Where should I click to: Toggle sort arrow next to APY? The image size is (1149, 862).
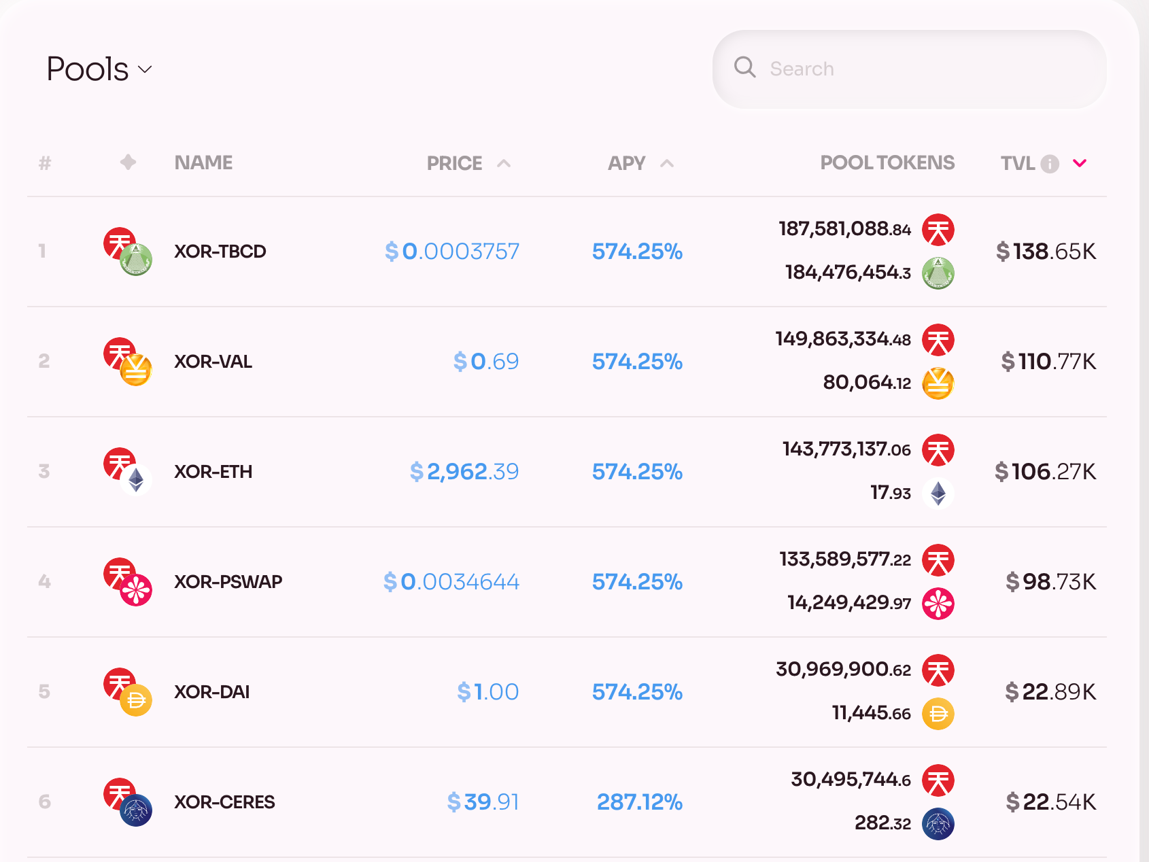(x=667, y=163)
